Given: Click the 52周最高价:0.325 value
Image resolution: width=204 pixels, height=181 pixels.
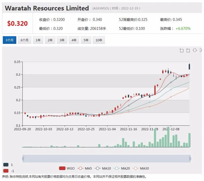Looking at the screenshot, I should click(x=133, y=20).
